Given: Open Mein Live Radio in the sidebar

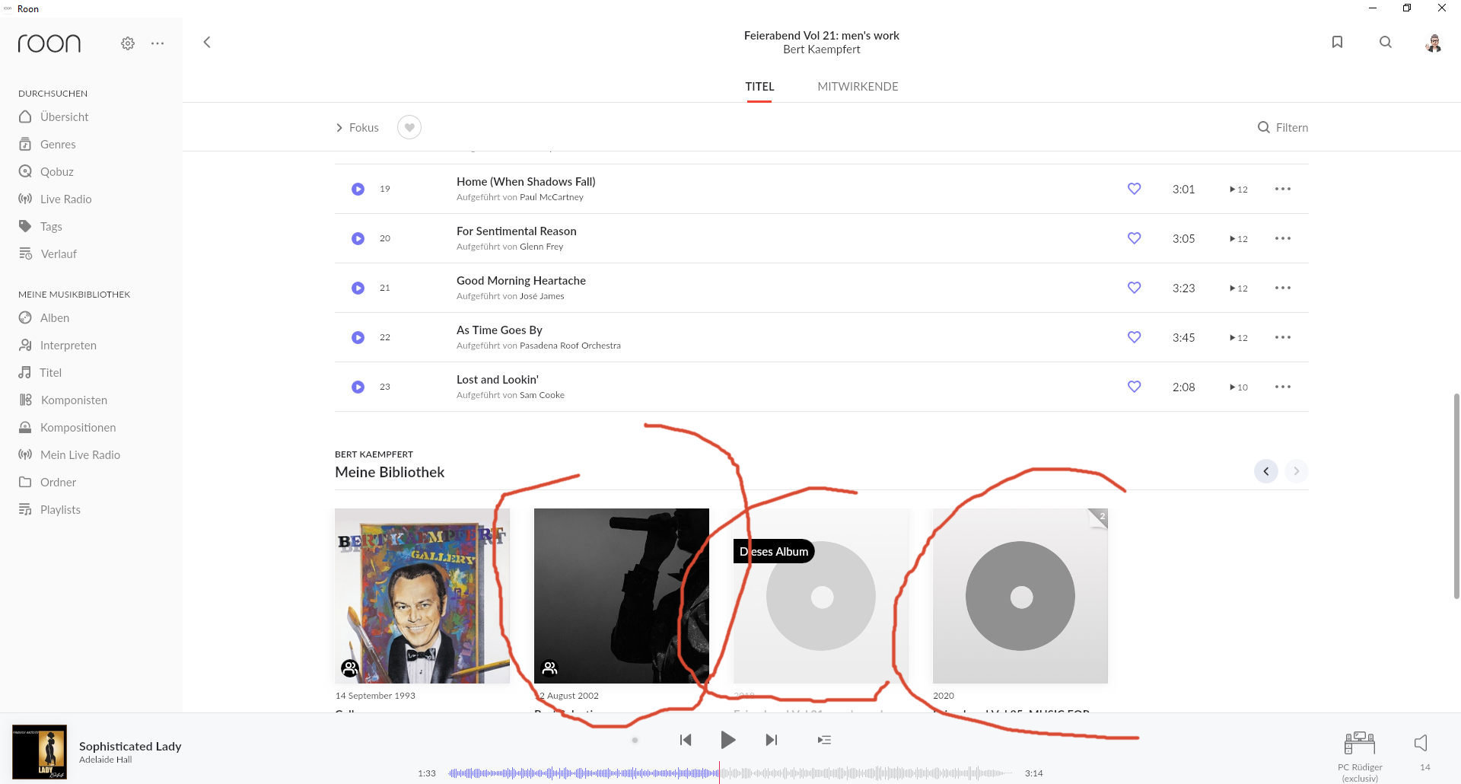Looking at the screenshot, I should click(x=69, y=454).
